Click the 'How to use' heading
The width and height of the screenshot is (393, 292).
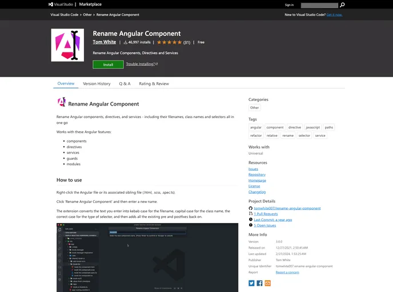(x=69, y=180)
